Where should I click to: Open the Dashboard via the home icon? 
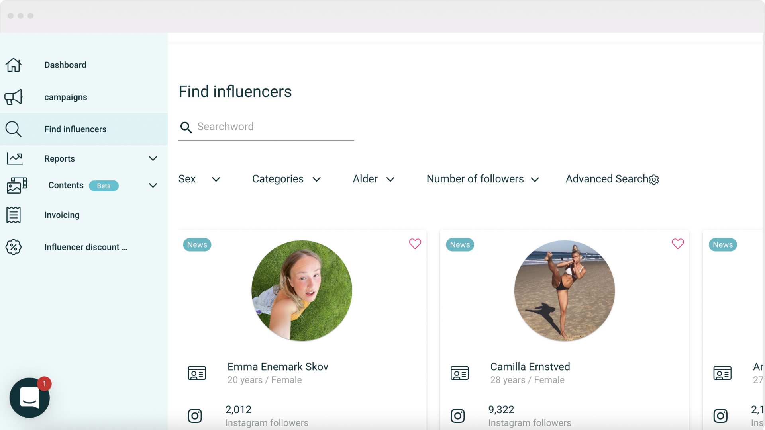13,64
